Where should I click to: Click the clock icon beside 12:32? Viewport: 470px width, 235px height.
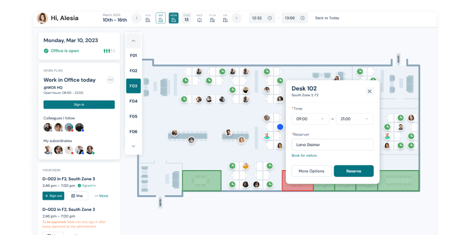coord(270,18)
